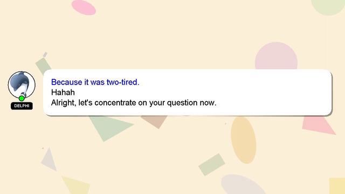The height and width of the screenshot is (194, 345).
Task: Click the pink ellipse at the top
Action: (84, 7)
